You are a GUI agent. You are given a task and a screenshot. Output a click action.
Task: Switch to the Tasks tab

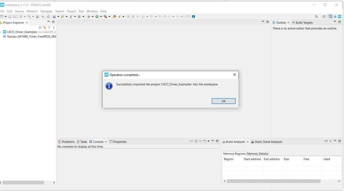coord(82,142)
